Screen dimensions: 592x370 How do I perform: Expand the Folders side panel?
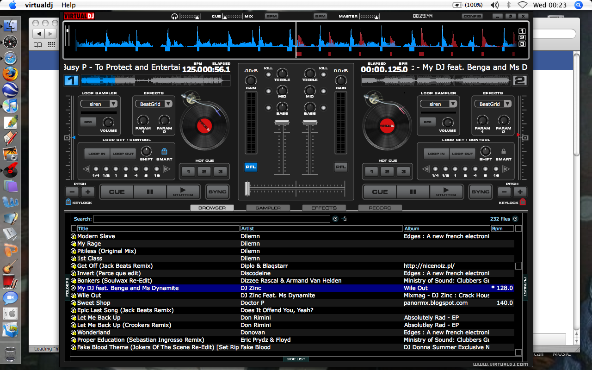tap(68, 287)
